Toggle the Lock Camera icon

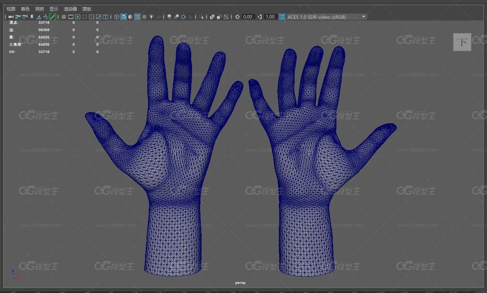[x=18, y=17]
